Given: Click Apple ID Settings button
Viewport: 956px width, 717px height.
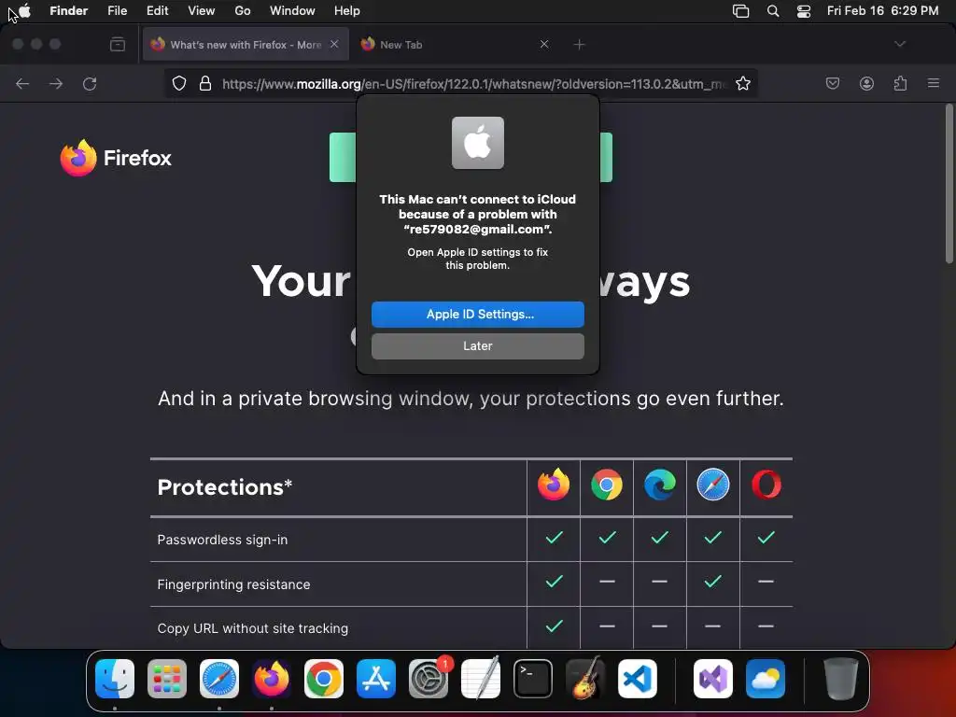Looking at the screenshot, I should [x=478, y=314].
